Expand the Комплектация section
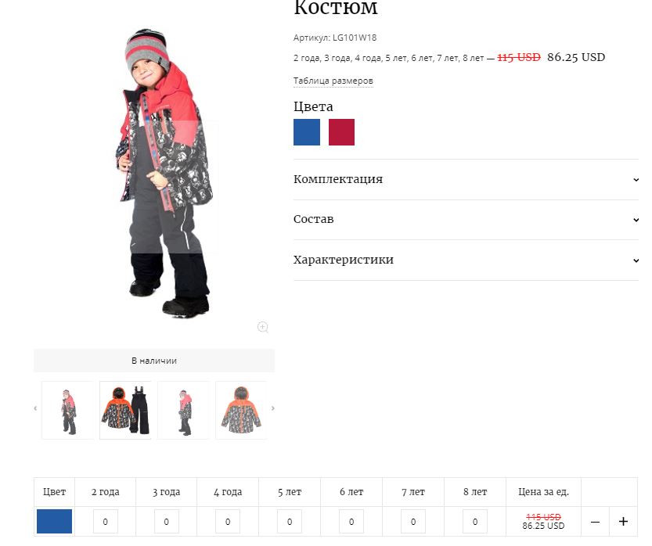 tap(466, 179)
